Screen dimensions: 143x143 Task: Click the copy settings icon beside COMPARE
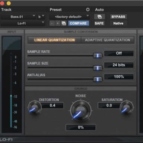pos(64,23)
